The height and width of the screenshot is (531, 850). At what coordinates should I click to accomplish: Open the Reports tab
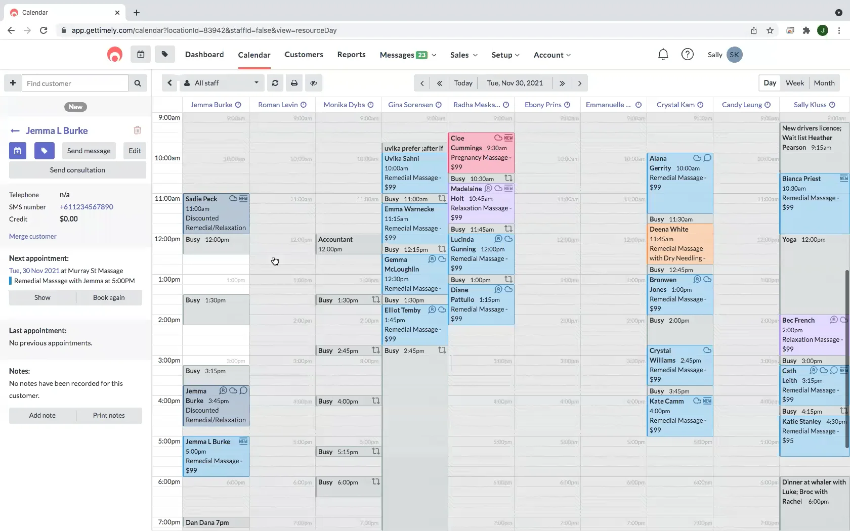(x=351, y=55)
